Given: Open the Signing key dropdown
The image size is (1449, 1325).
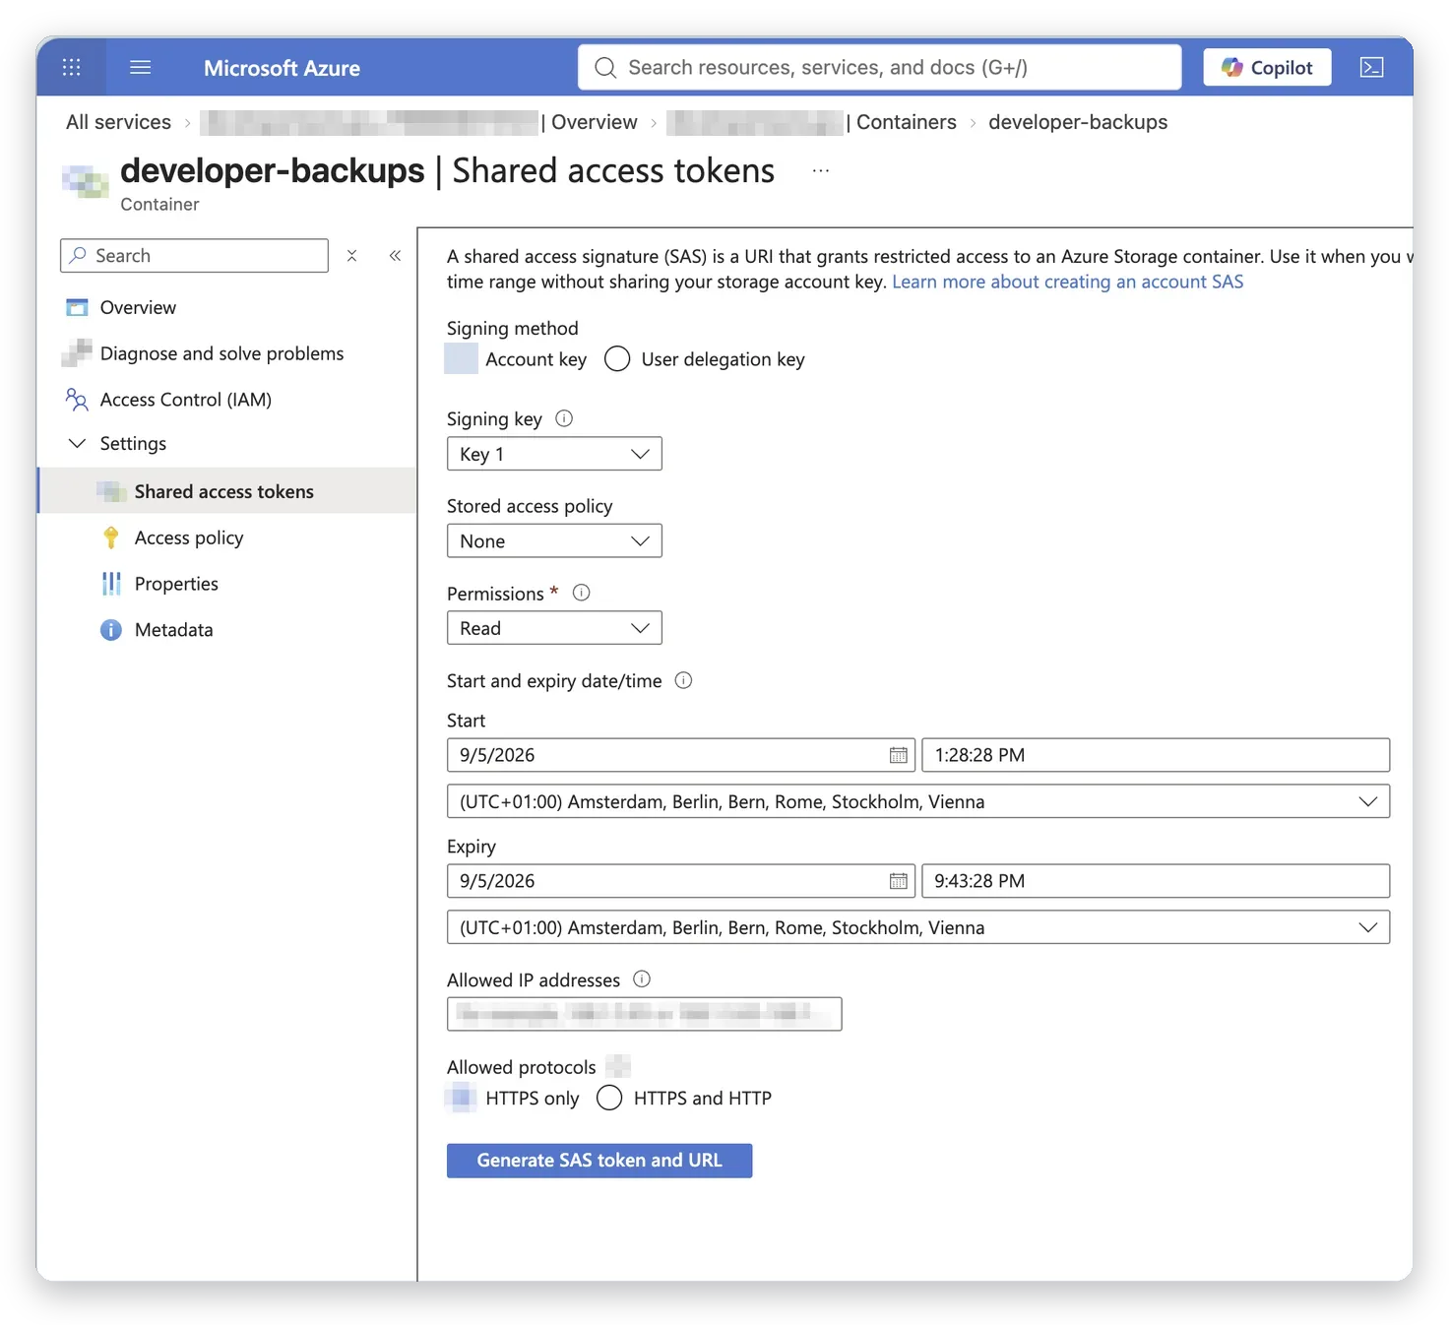Looking at the screenshot, I should pyautogui.click(x=554, y=454).
